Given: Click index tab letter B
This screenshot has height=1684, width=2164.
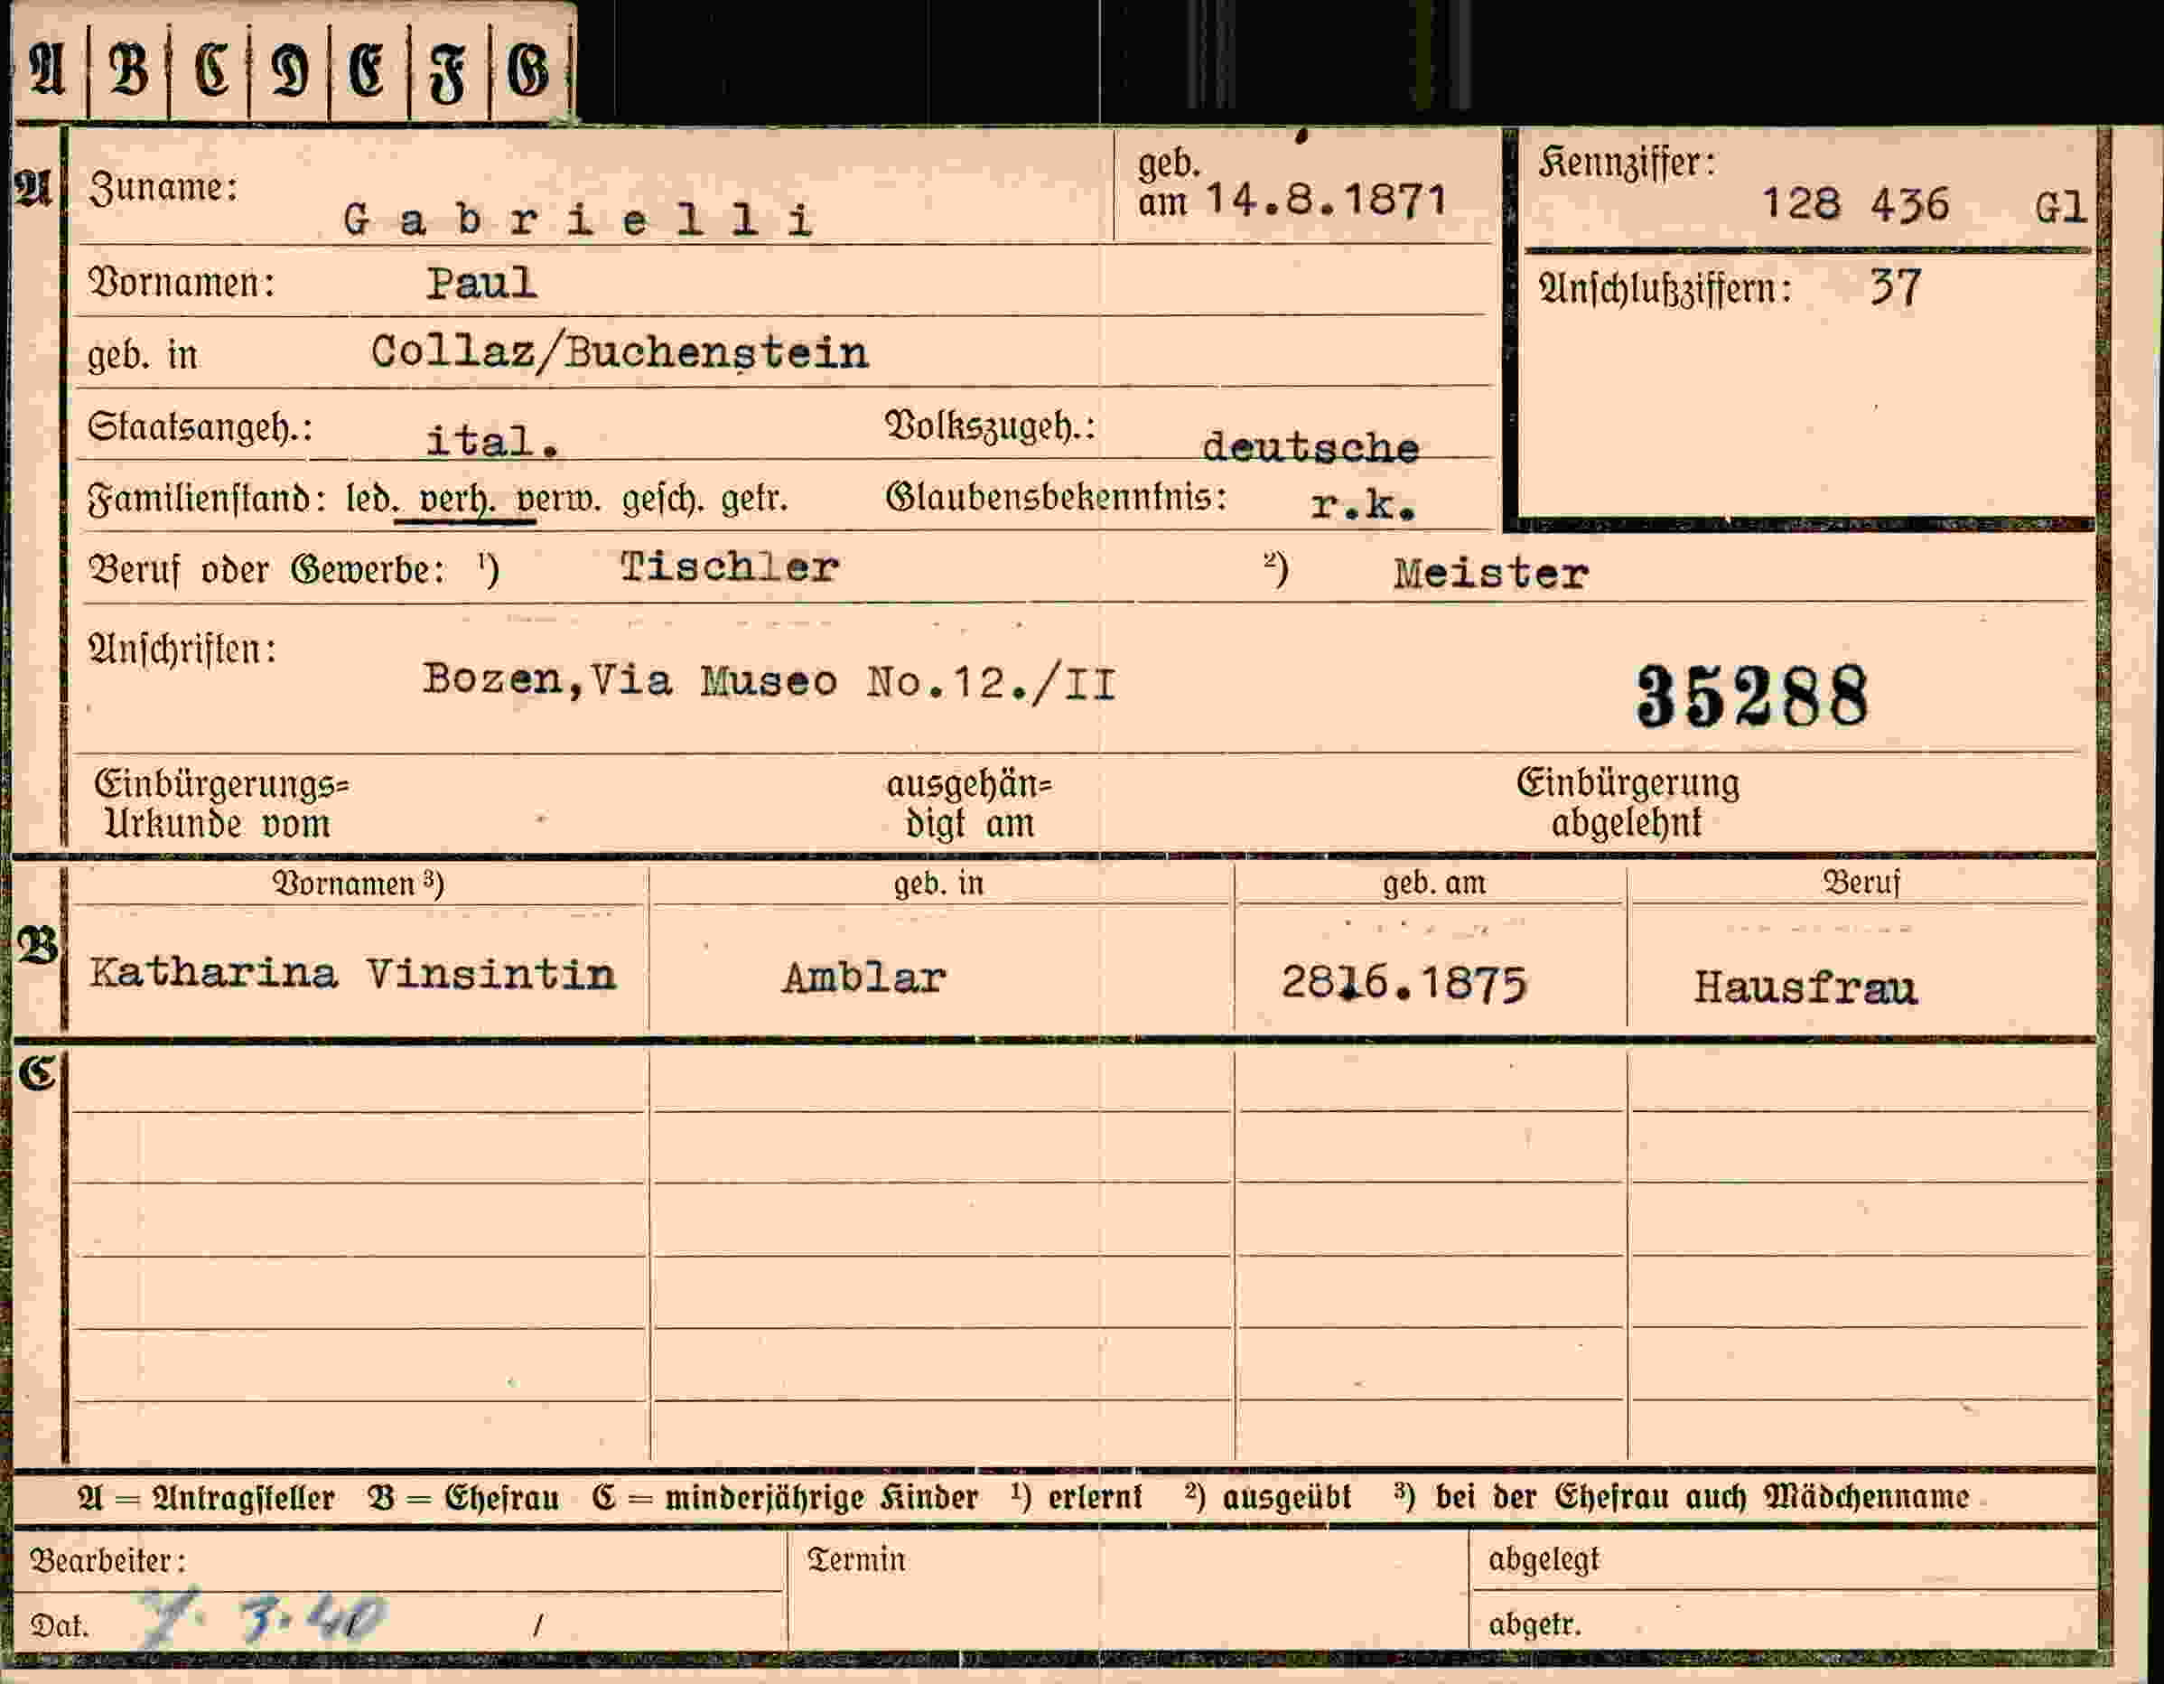Looking at the screenshot, I should click(x=129, y=70).
